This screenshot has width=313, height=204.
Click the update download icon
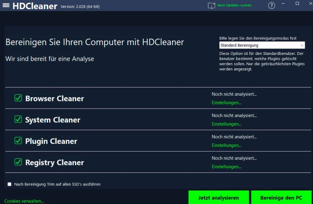211,5
